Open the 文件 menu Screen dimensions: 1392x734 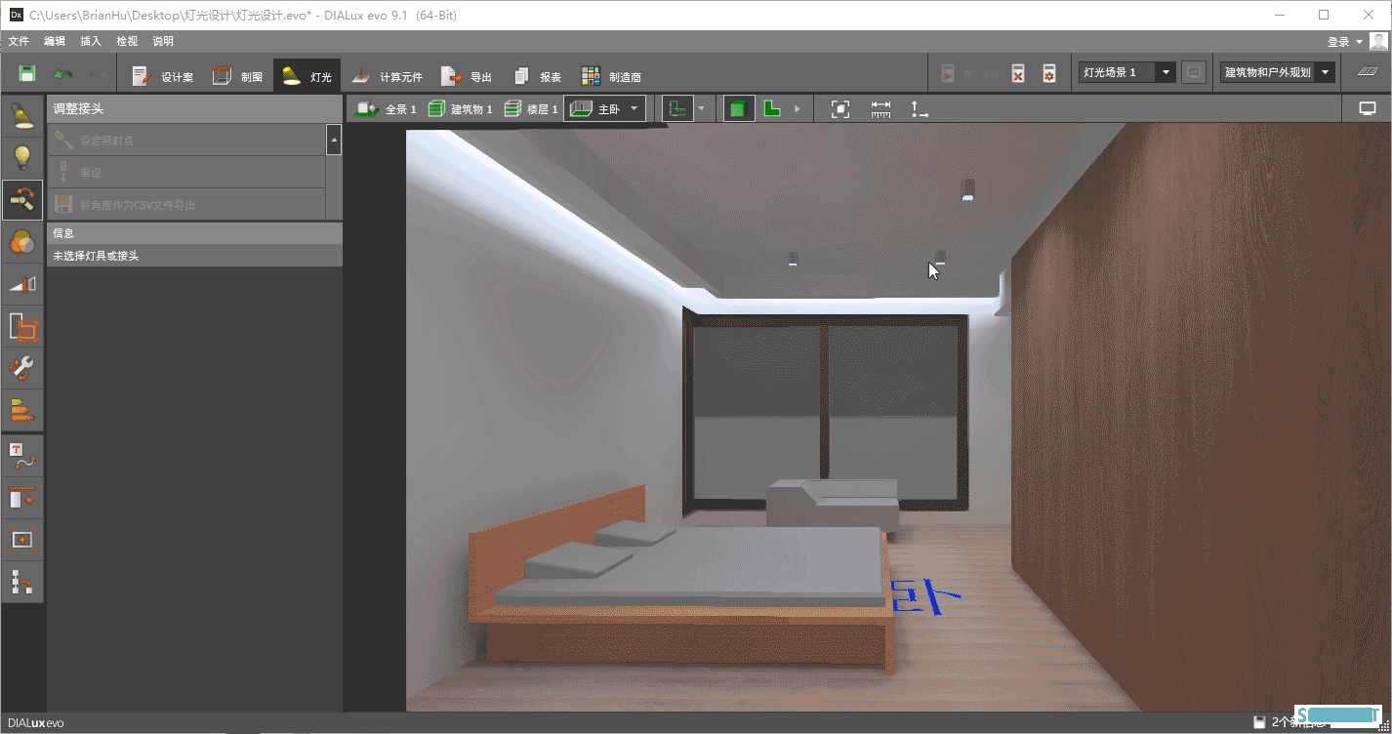coord(19,41)
